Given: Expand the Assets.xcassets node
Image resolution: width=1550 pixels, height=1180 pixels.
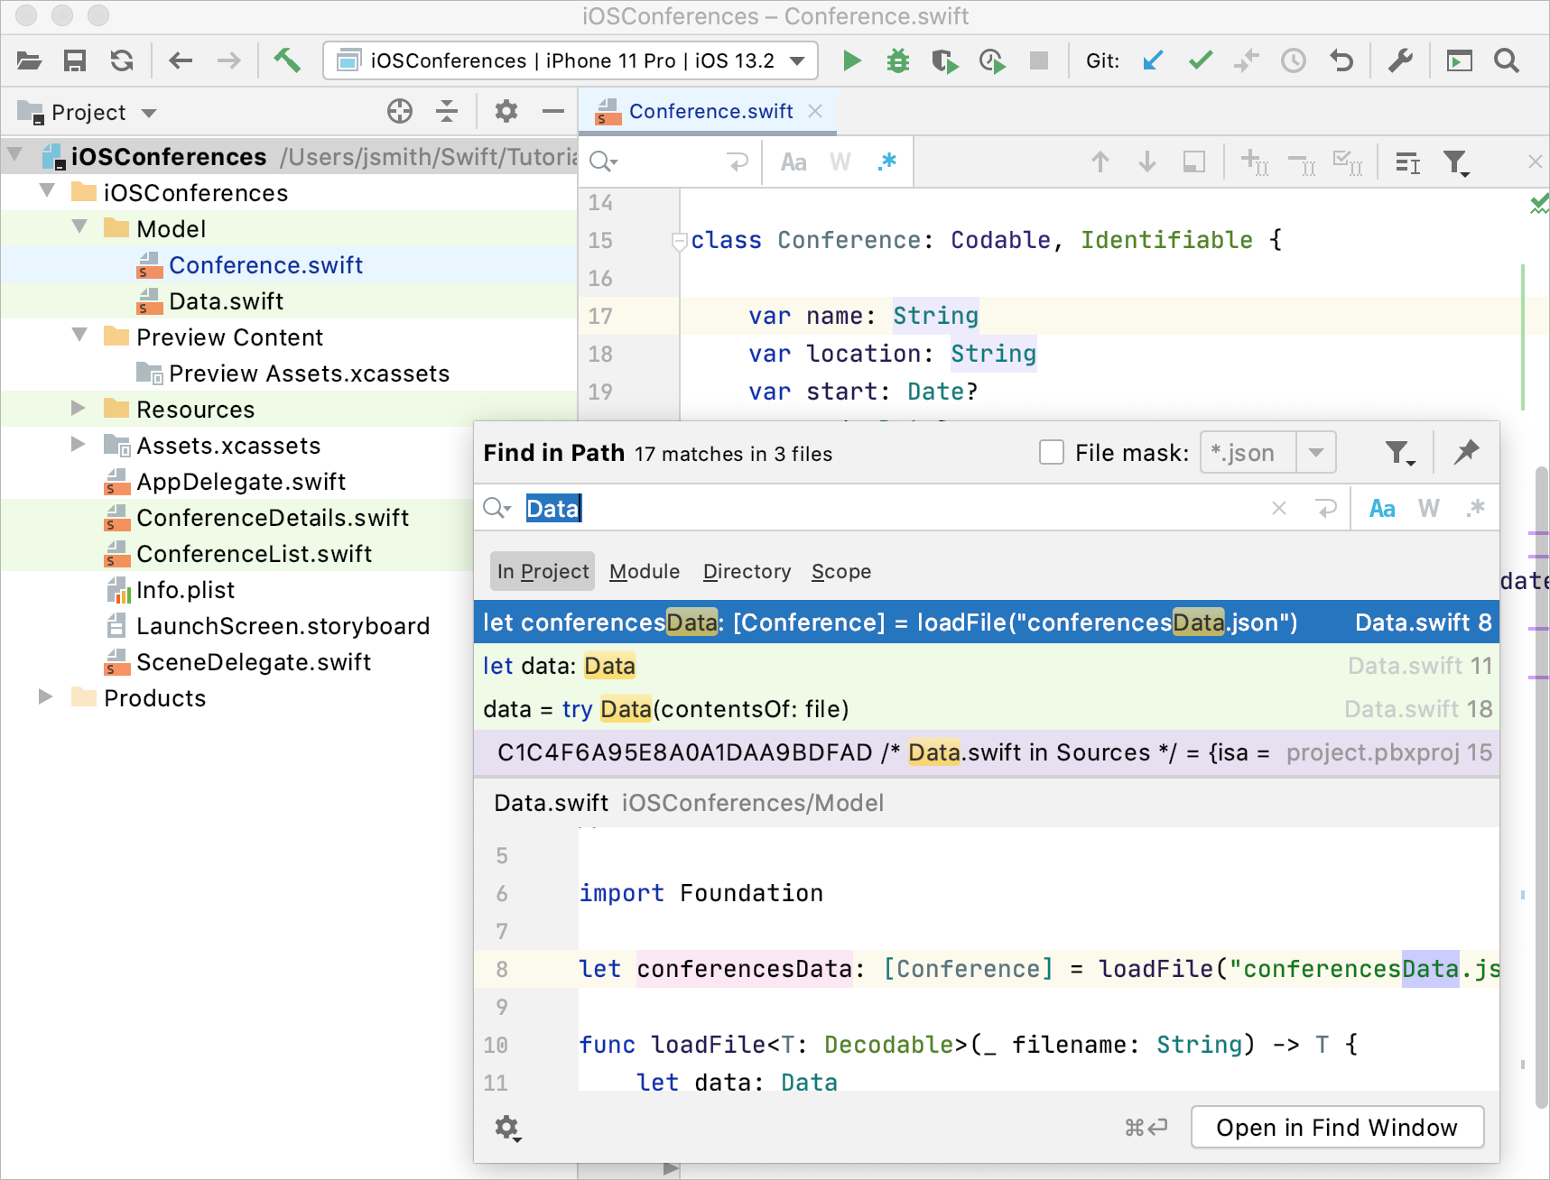Looking at the screenshot, I should [x=79, y=444].
